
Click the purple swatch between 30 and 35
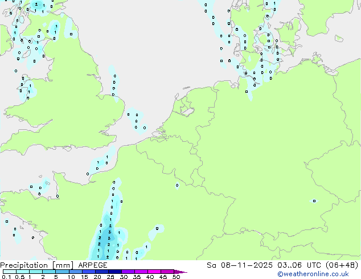point(128,272)
